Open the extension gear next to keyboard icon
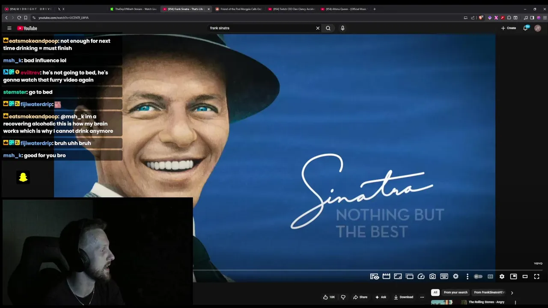 pos(456,276)
